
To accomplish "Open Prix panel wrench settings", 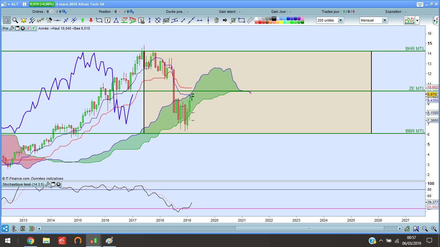I will click(x=12, y=28).
